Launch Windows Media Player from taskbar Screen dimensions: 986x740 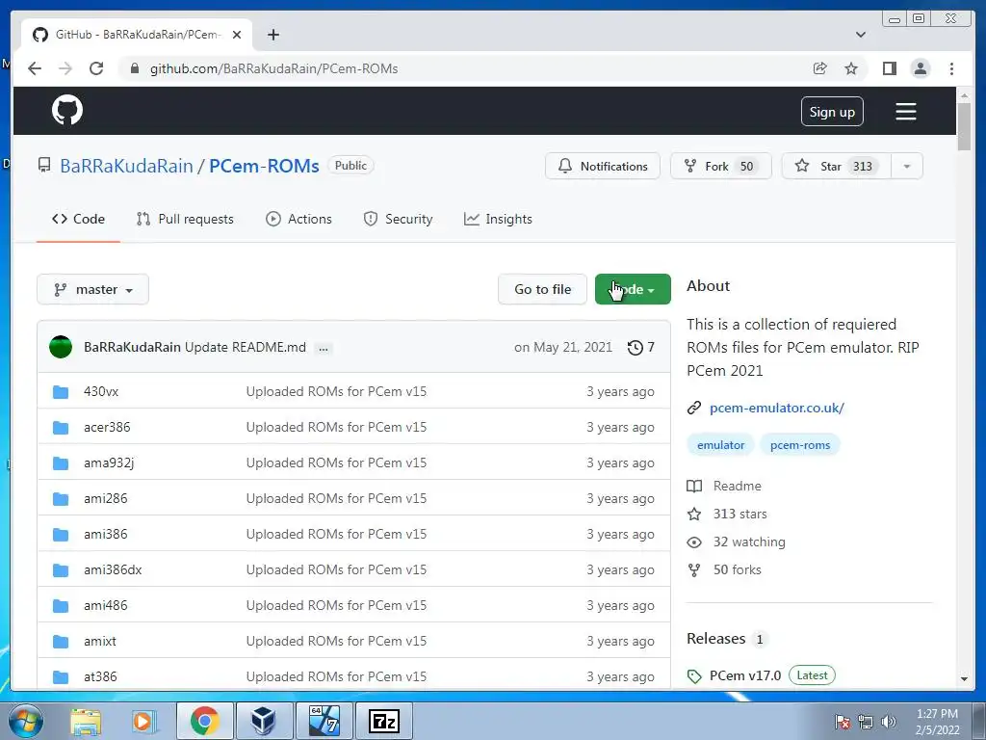[143, 721]
